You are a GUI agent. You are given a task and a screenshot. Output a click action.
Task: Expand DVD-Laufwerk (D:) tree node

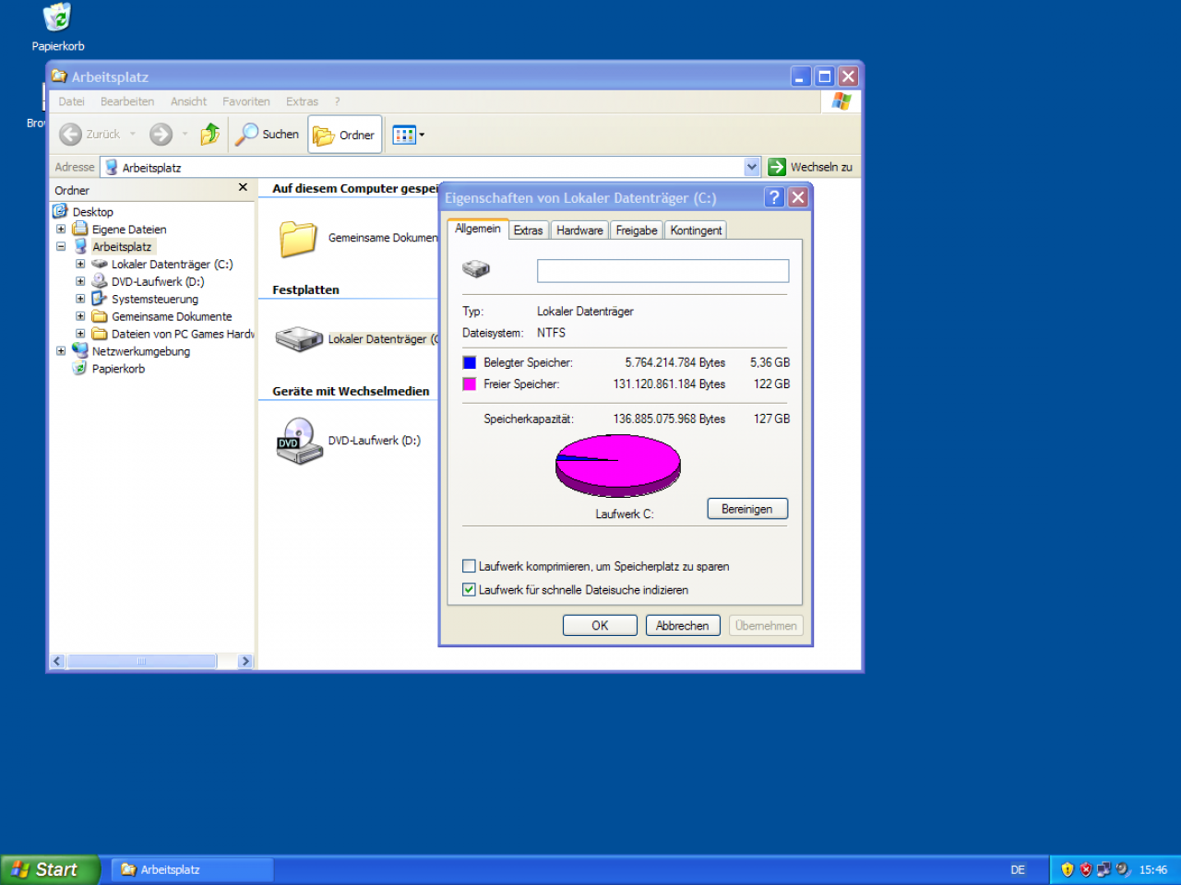click(x=80, y=282)
